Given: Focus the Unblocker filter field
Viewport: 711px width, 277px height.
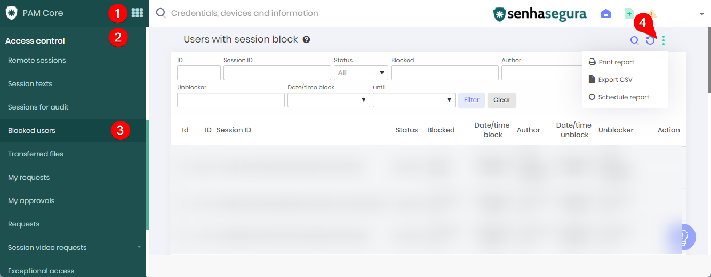Looking at the screenshot, I should click(231, 100).
